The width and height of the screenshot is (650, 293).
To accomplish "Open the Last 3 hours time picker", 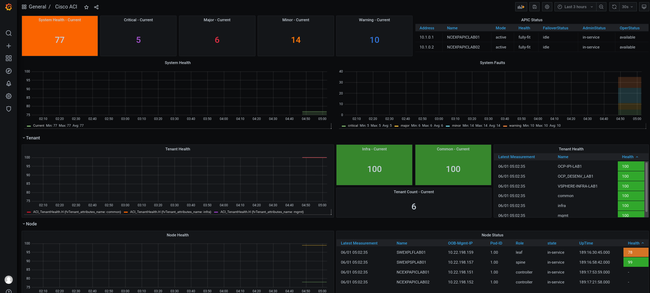I will pos(575,7).
